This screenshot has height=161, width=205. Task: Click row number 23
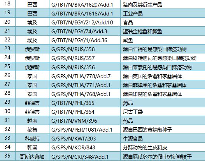click(x=7, y=48)
